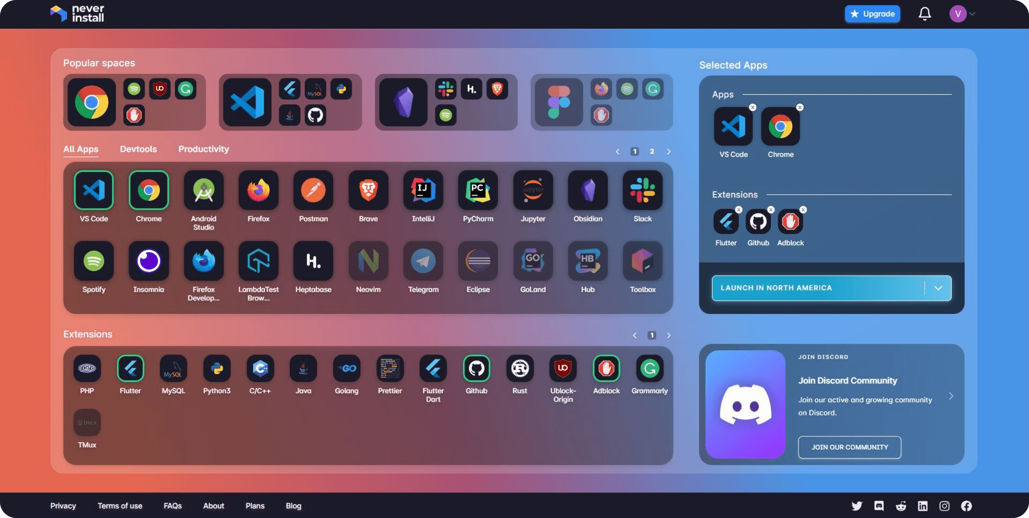Choose the Figma popular space
This screenshot has width=1029, height=518.
coord(602,102)
